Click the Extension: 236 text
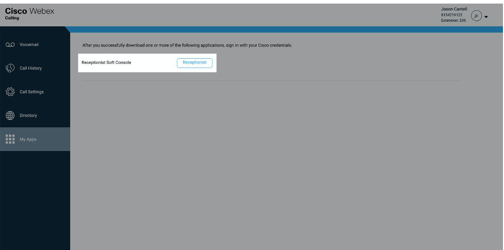 (x=453, y=20)
